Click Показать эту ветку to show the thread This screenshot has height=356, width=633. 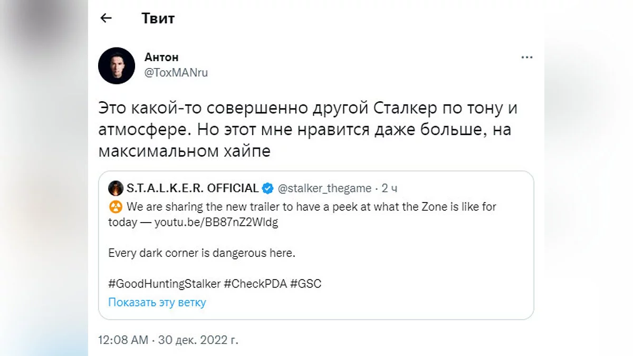coord(157,302)
